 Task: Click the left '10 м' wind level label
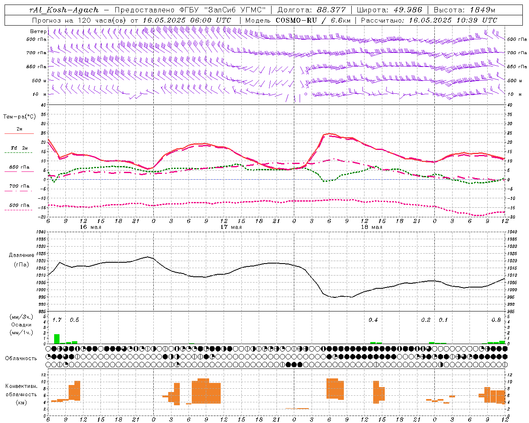40,95
